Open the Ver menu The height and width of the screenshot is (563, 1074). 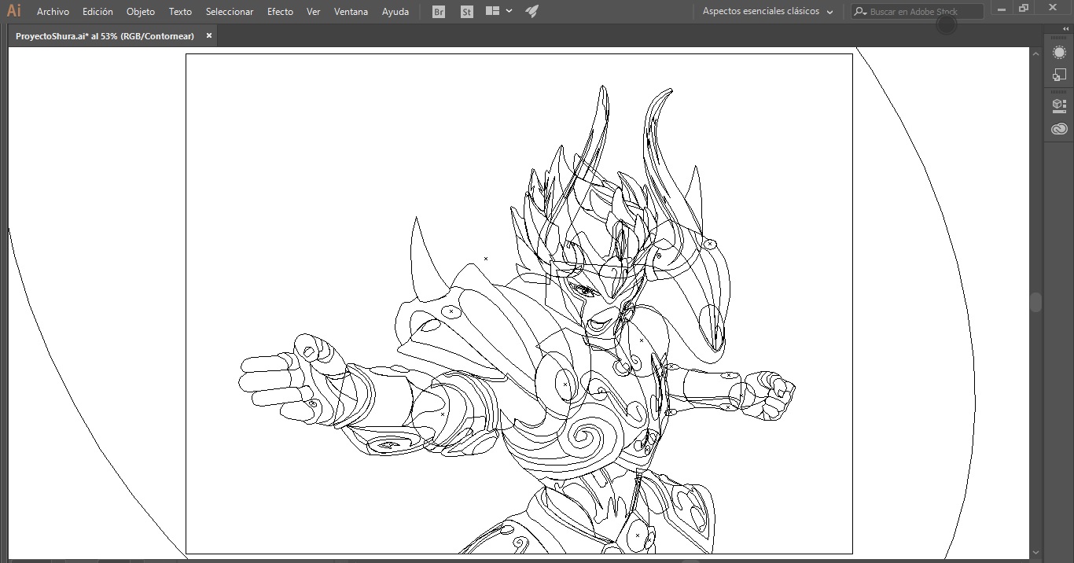pyautogui.click(x=314, y=12)
